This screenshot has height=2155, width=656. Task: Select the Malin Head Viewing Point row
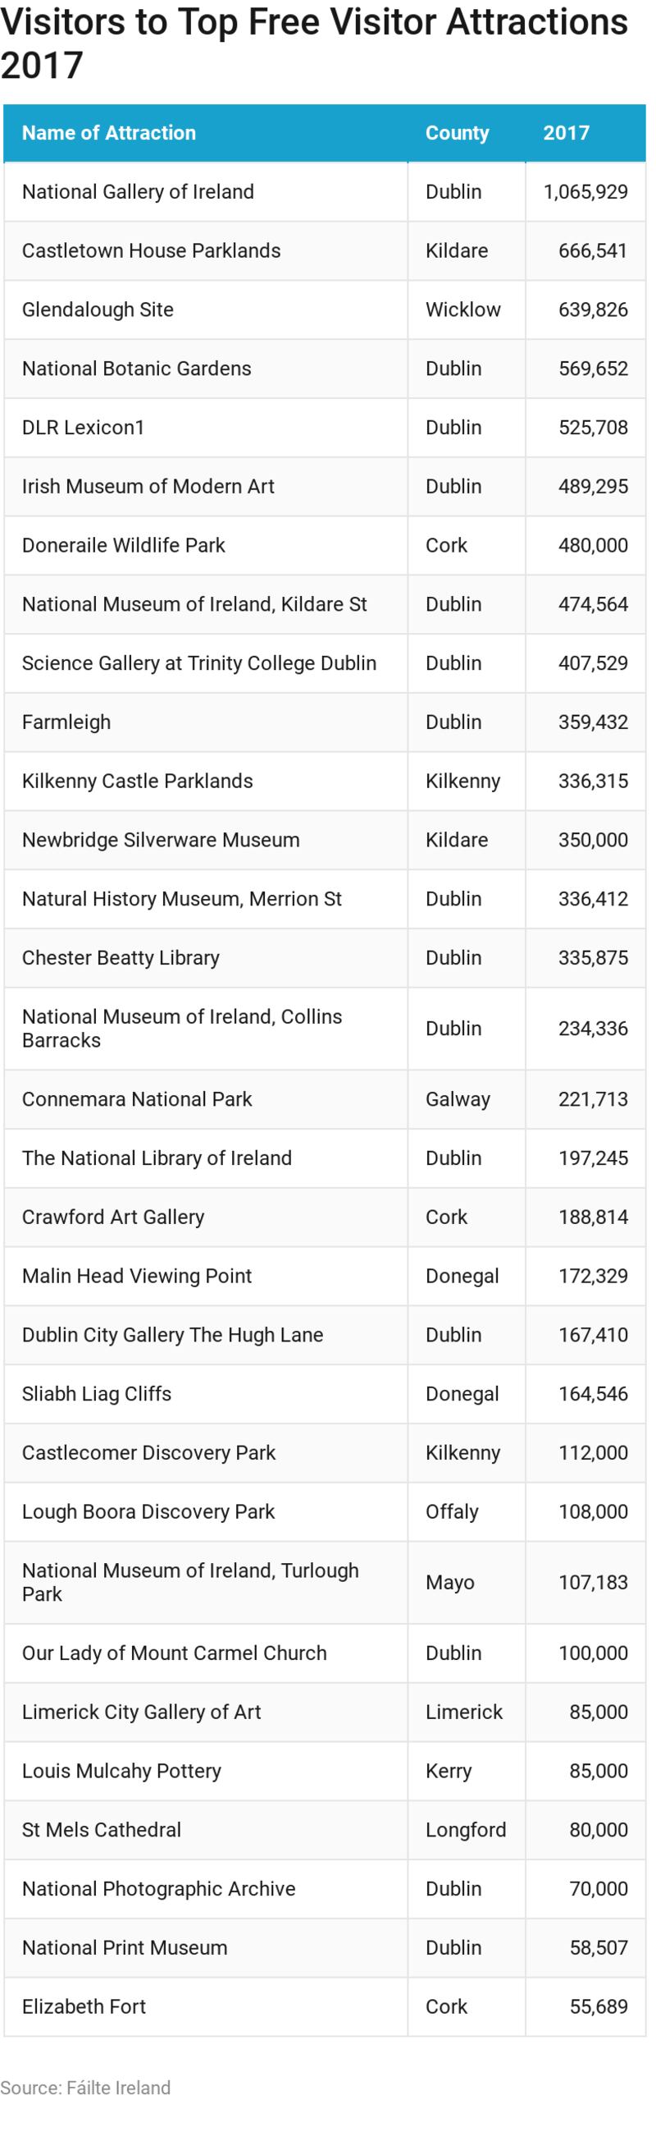136,1276
